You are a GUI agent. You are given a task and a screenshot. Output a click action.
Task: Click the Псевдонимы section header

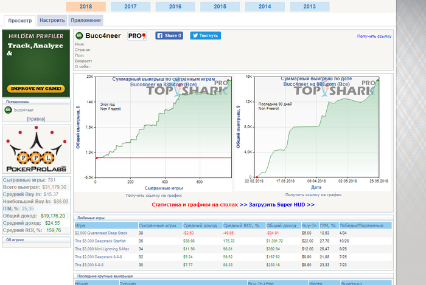click(x=36, y=101)
